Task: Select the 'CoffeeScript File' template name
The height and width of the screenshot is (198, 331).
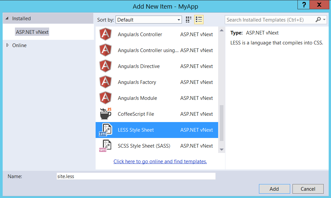Action: [136, 114]
